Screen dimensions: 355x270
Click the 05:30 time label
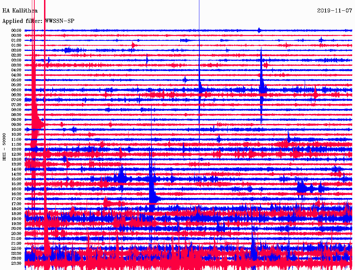click(x=16, y=85)
